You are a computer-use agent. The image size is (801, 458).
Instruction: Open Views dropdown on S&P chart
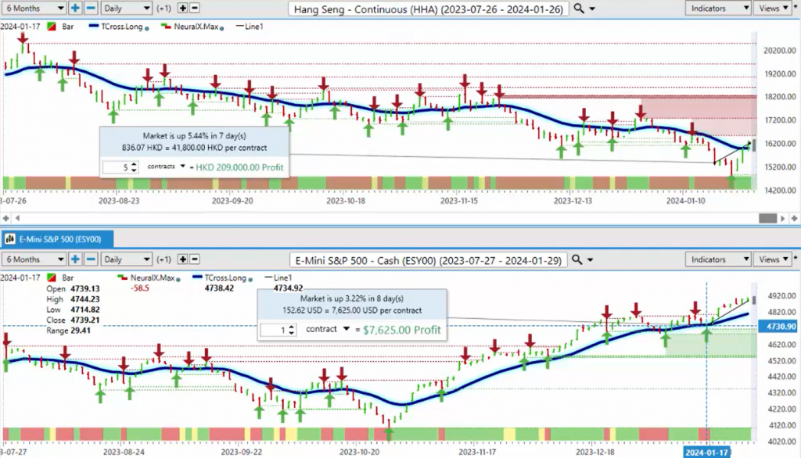774,259
